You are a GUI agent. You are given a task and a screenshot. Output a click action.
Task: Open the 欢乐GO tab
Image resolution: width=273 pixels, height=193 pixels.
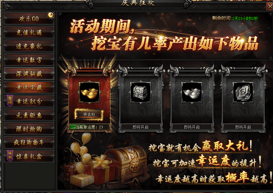(29, 19)
